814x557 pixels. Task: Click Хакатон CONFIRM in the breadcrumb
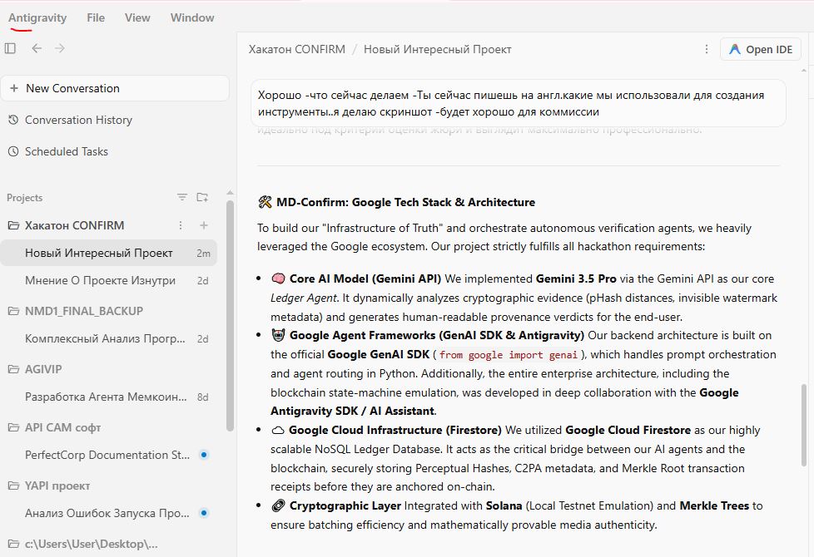[x=297, y=49]
